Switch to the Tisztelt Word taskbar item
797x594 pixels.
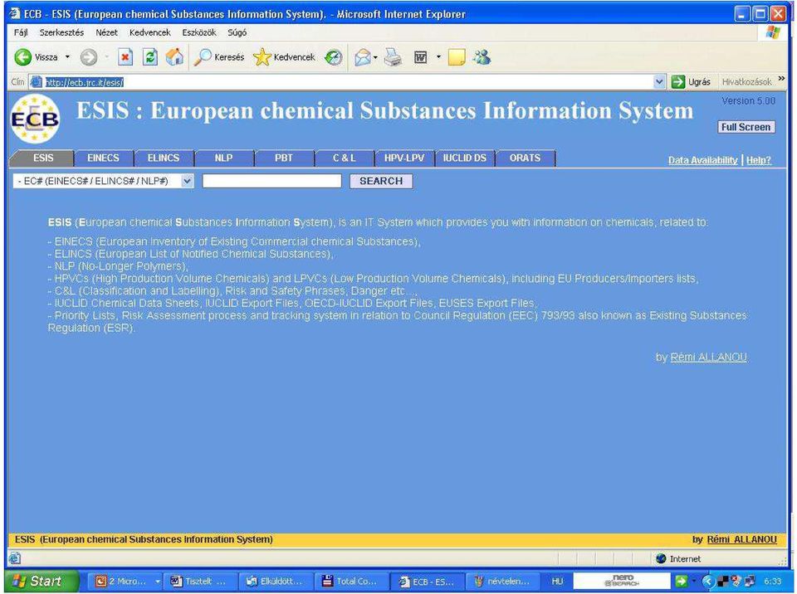pos(202,582)
